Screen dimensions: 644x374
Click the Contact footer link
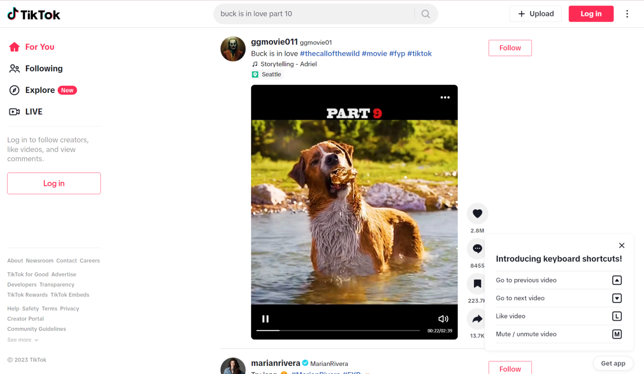pyautogui.click(x=66, y=261)
